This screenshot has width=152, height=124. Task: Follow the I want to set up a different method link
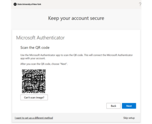(34, 118)
